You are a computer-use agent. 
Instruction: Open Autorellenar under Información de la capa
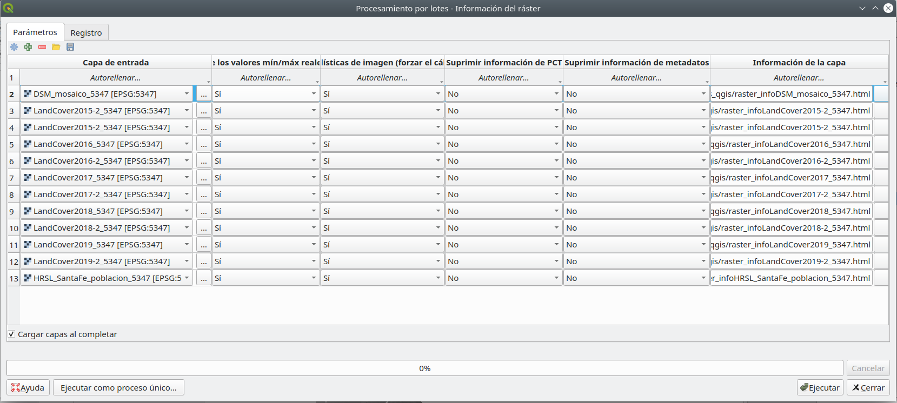point(799,78)
